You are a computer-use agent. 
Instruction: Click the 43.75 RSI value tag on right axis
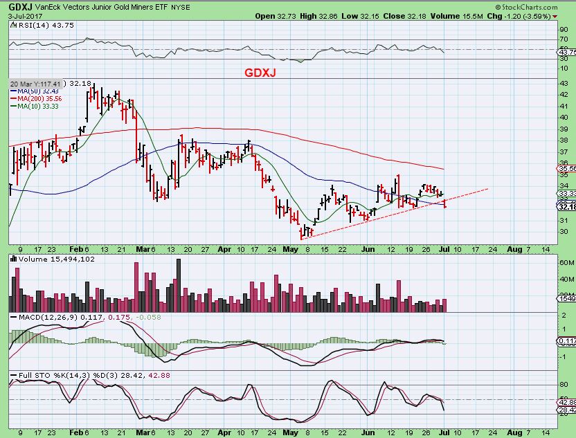tap(566, 52)
